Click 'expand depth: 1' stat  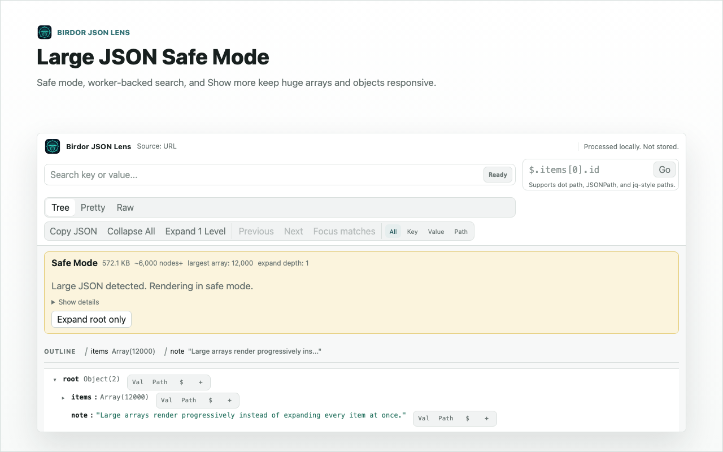pyautogui.click(x=283, y=263)
